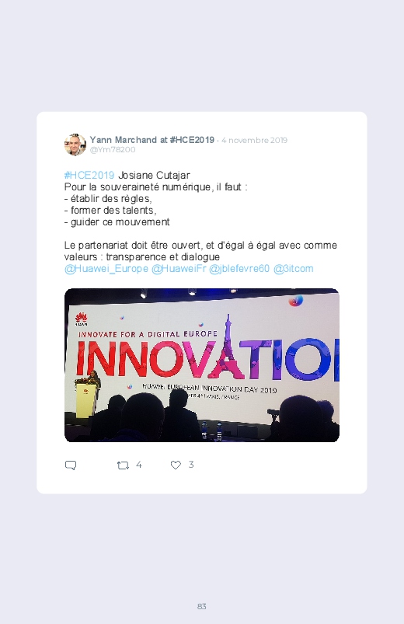This screenshot has height=624, width=404.
Task: Click the name Josiane Cutajar in the tweet
Action: pyautogui.click(x=154, y=175)
